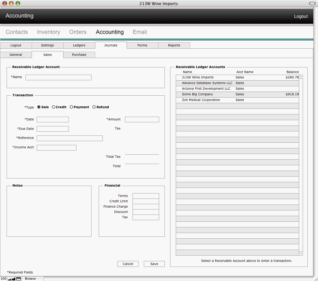Select the Payment transaction type
This screenshot has width=318, height=281.
pyautogui.click(x=71, y=107)
